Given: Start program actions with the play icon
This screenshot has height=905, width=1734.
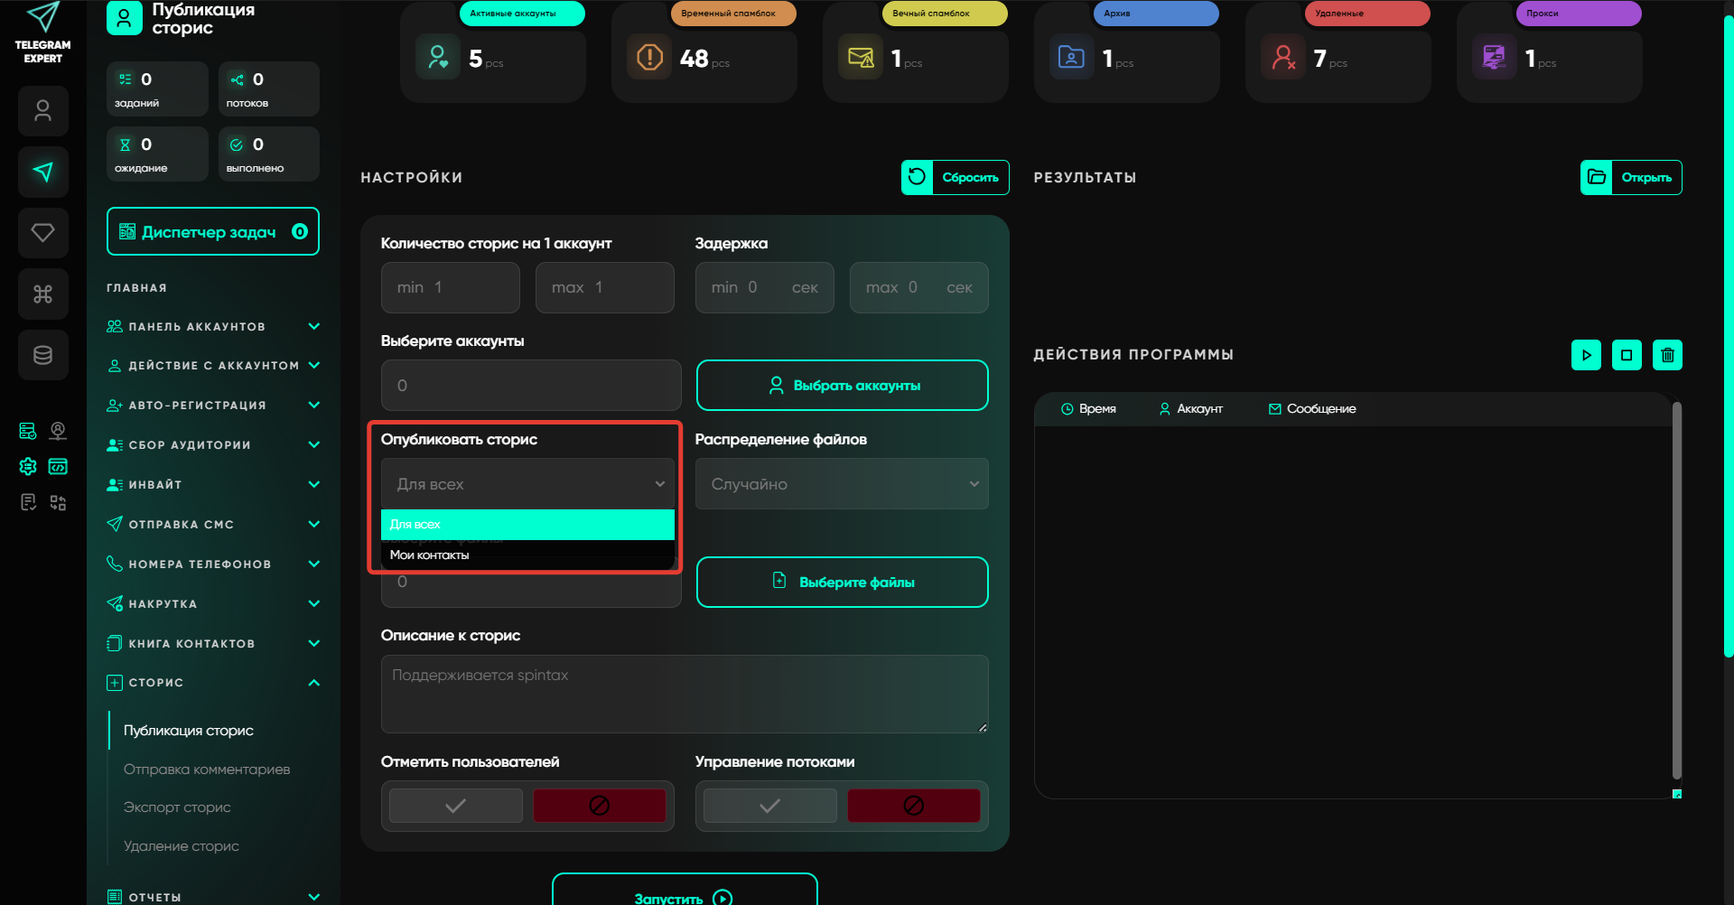Looking at the screenshot, I should point(1586,355).
